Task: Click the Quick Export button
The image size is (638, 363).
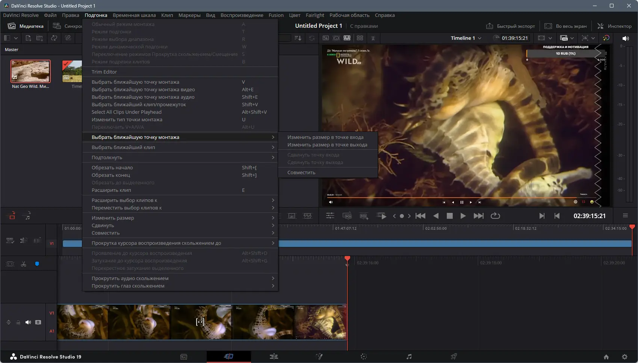Action: point(510,26)
